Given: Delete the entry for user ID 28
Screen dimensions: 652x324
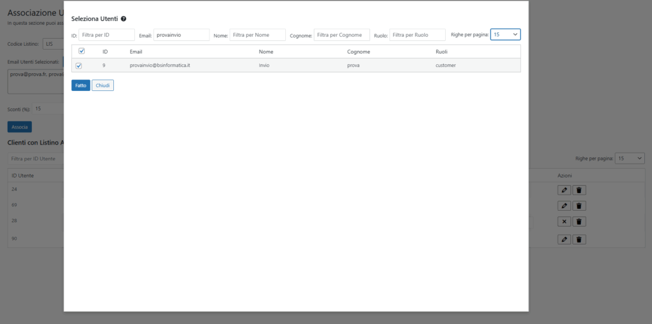Looking at the screenshot, I should click(579, 222).
